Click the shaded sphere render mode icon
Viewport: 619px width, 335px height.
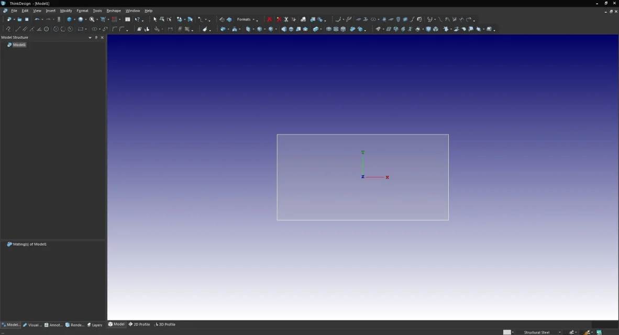[81, 19]
